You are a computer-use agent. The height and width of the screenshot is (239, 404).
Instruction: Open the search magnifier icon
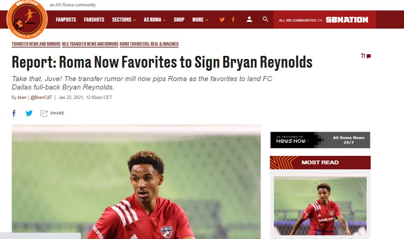pos(265,20)
